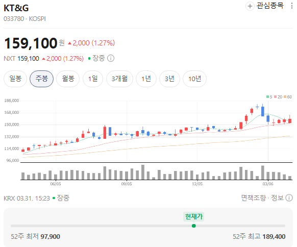Click the orange 60-period moving average legend
The image size is (297, 247).
tap(288, 97)
